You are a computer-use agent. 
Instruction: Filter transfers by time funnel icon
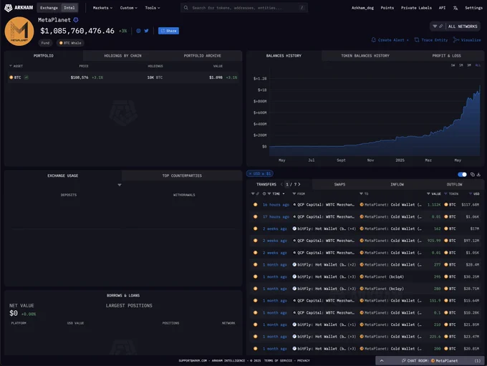(269, 193)
